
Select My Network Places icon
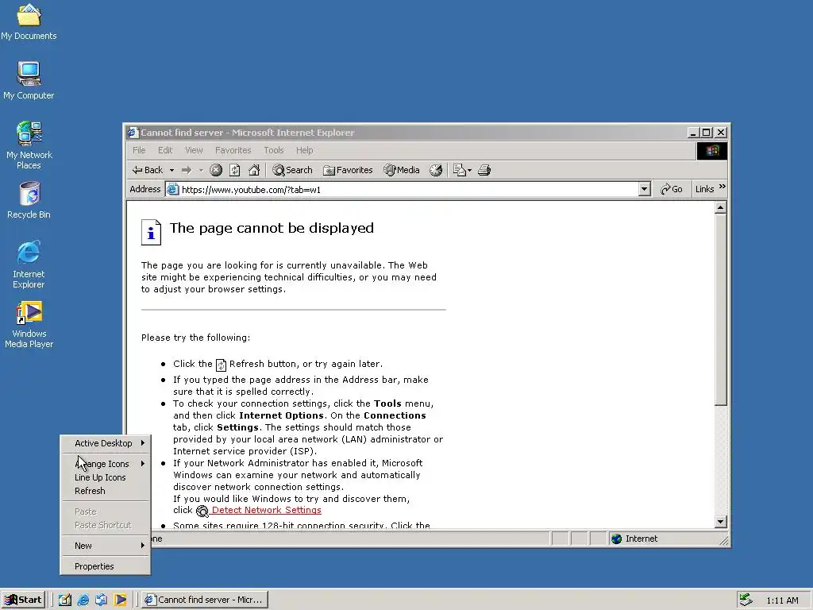click(x=29, y=145)
